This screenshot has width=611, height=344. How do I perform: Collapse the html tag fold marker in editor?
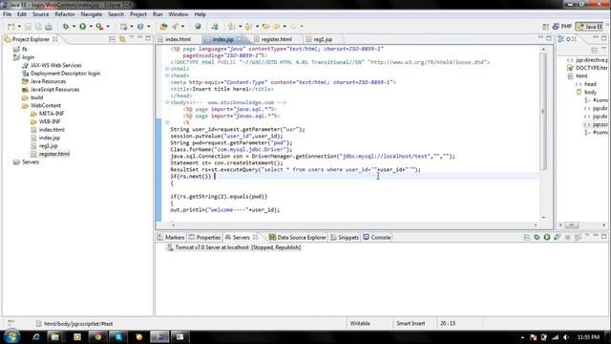tap(167, 69)
